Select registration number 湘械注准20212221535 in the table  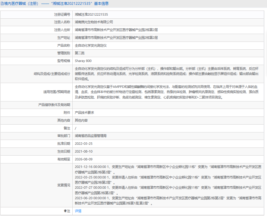pos(91,15)
